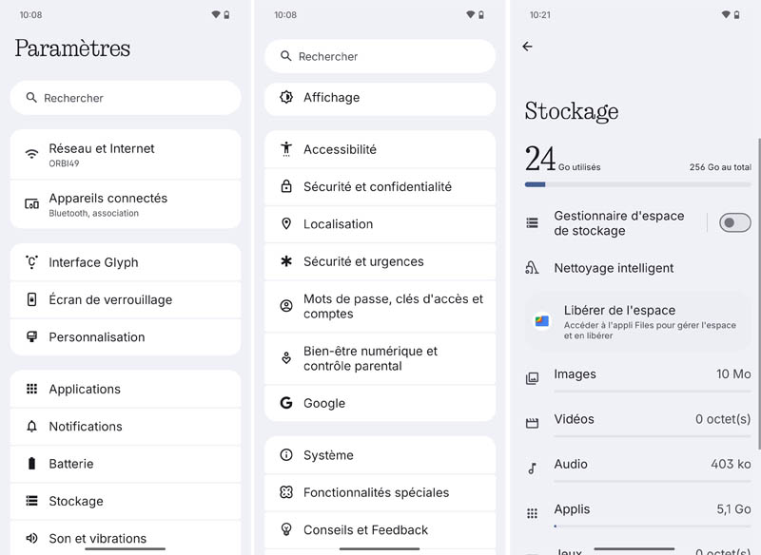Toggle the Gestionnaire d'espace de stockage switch
This screenshot has width=761, height=555.
[734, 222]
